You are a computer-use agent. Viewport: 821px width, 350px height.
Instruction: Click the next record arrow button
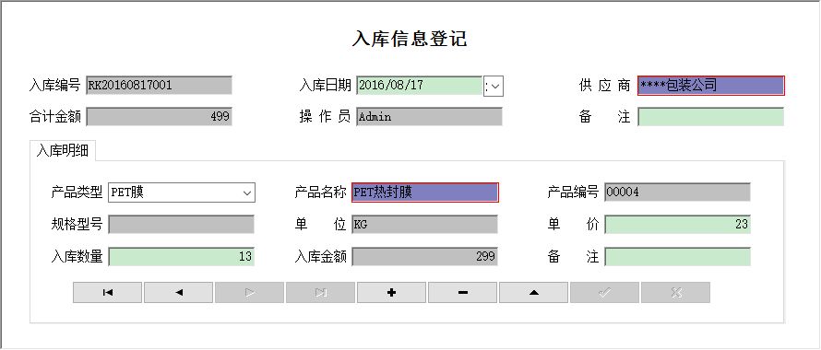250,293
